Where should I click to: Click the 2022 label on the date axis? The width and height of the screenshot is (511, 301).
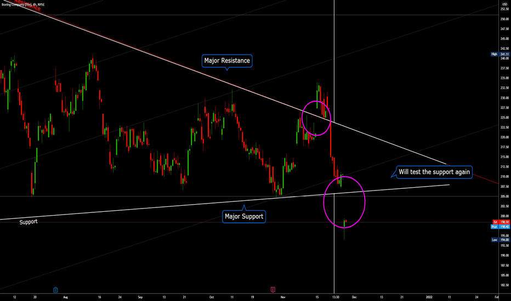tap(429, 297)
